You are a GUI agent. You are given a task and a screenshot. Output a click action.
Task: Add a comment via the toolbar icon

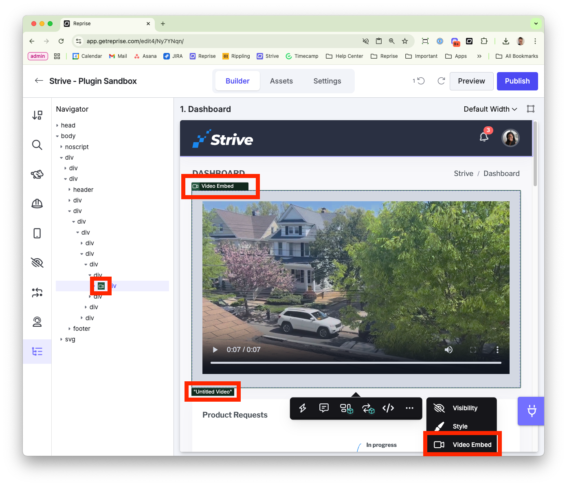pos(324,408)
